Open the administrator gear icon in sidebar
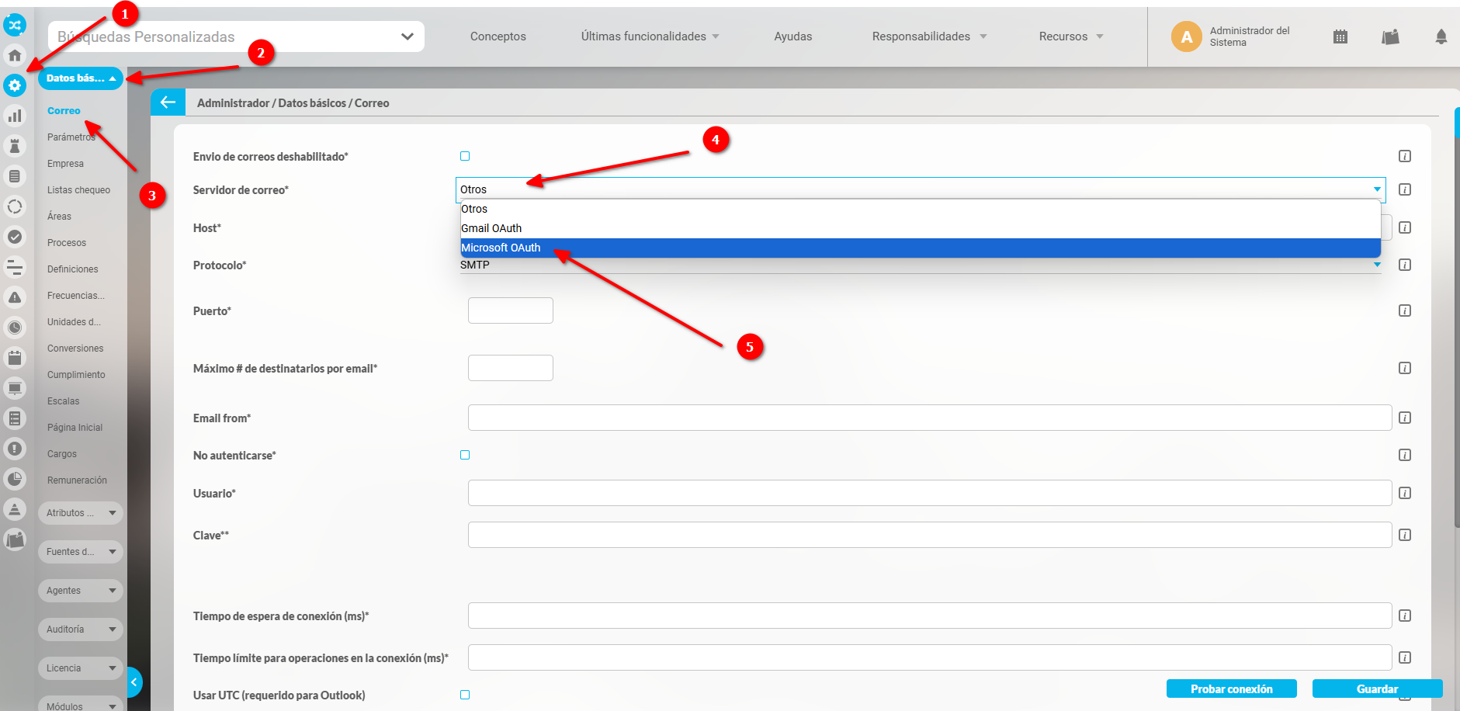This screenshot has height=711, width=1460. tap(15, 85)
